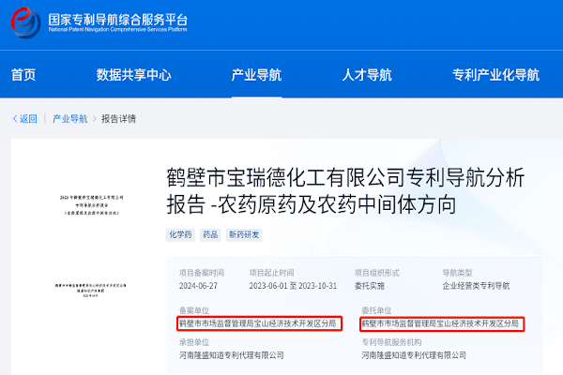Click the report title 鹤壁市宝瑞德化工有限公司专利导航分析报告
563x375 pixels.
tap(345, 191)
